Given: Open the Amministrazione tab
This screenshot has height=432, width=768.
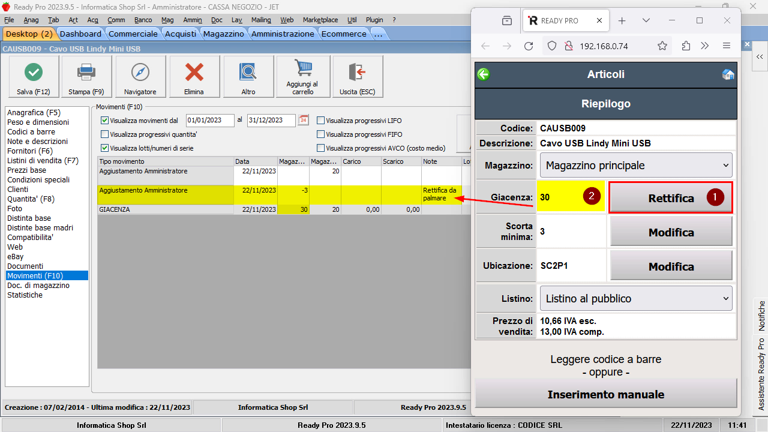Looking at the screenshot, I should tap(283, 34).
